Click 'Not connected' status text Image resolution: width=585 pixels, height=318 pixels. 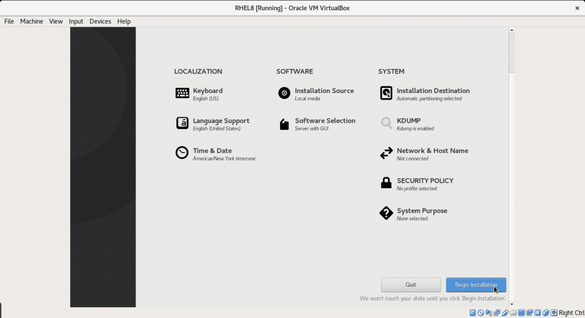point(412,158)
